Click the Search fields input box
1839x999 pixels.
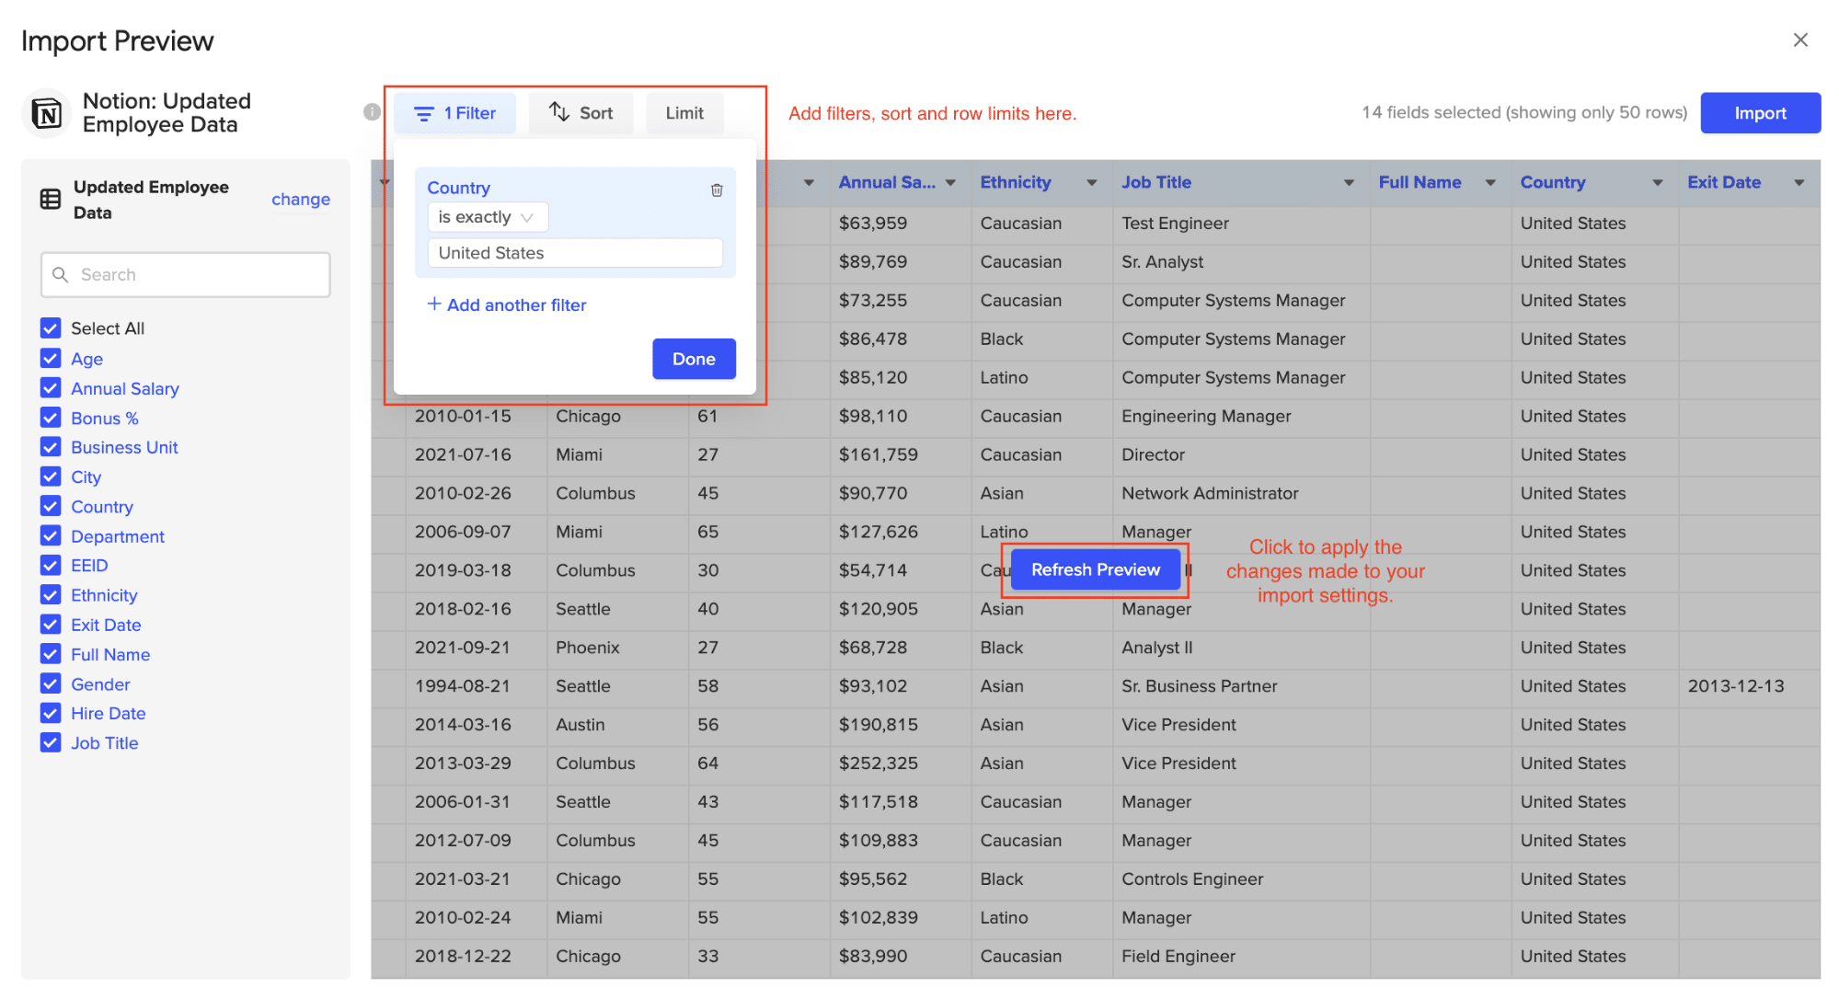(186, 274)
